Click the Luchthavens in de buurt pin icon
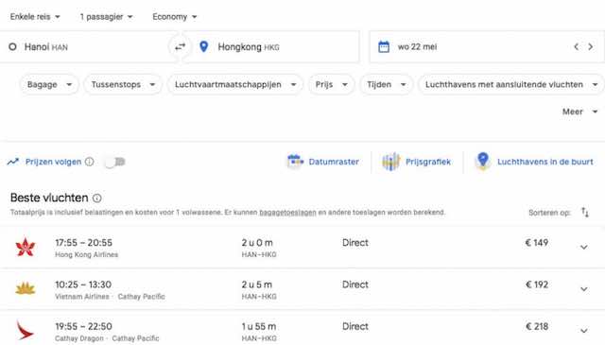This screenshot has width=605, height=345. 483,161
